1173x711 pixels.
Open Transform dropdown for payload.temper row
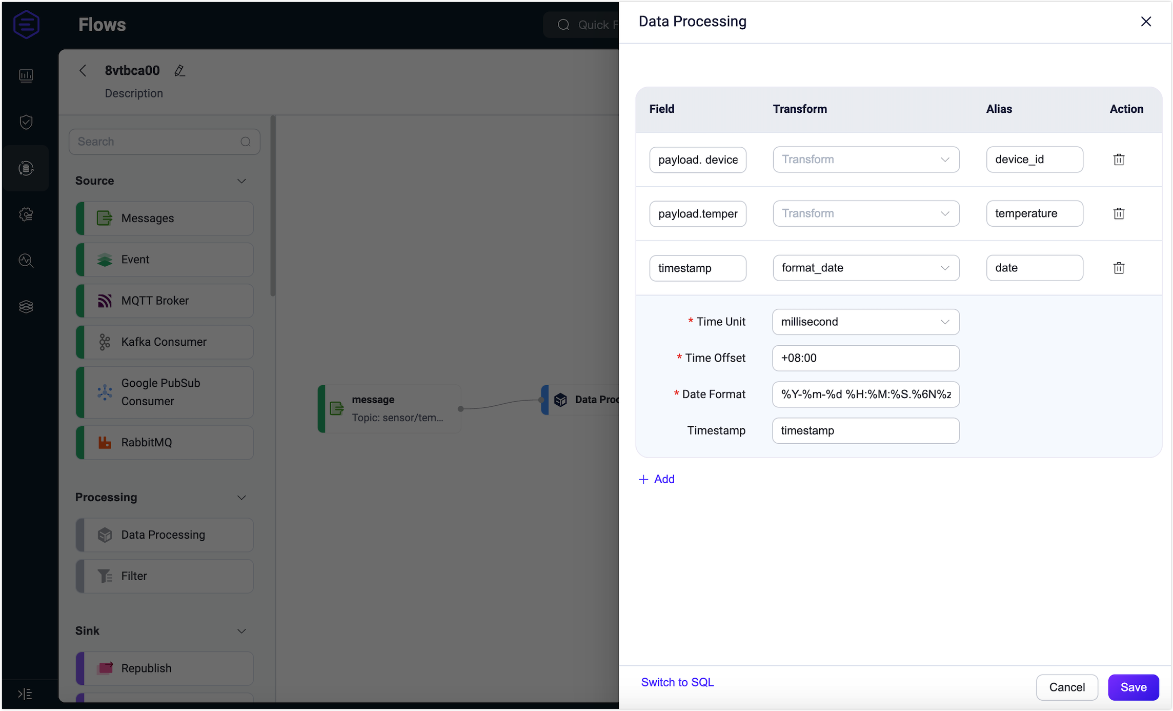click(x=866, y=213)
